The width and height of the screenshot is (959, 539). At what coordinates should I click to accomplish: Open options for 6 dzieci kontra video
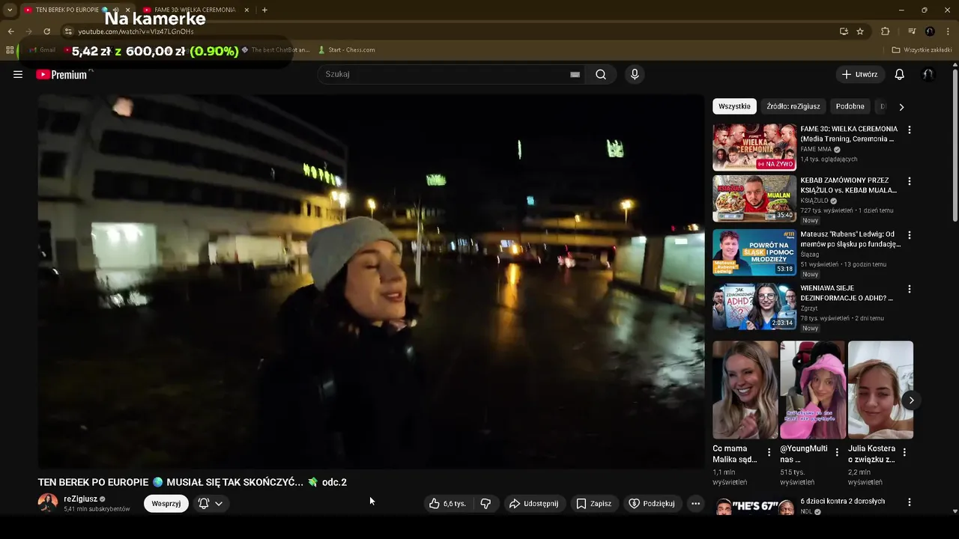click(910, 502)
